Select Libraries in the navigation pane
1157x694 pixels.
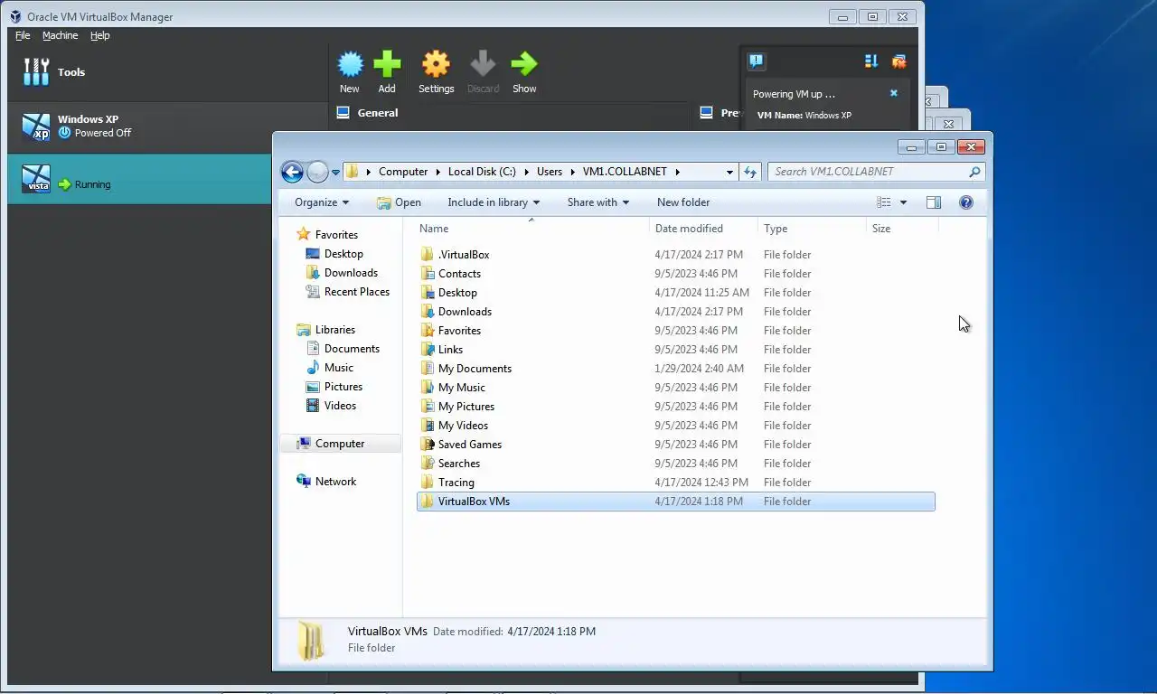tap(334, 330)
